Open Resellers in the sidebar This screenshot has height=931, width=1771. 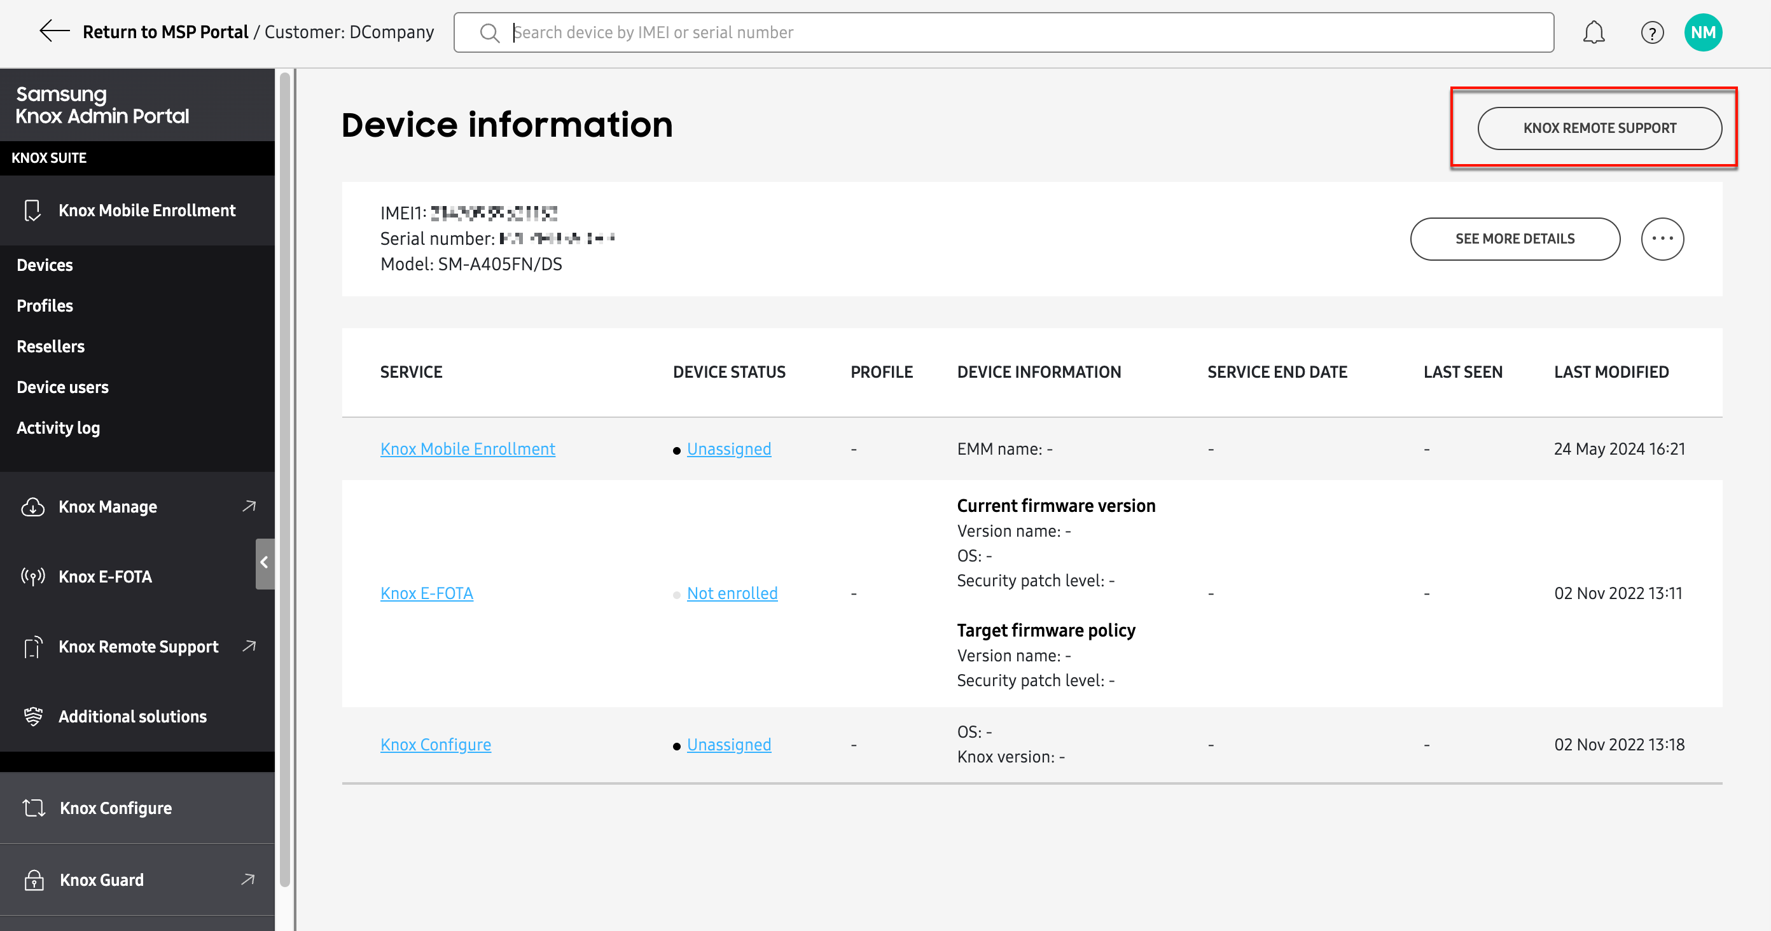(50, 347)
